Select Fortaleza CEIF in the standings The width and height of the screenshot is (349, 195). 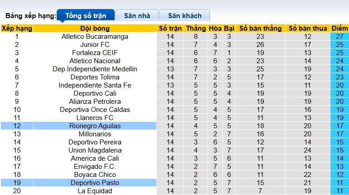pyautogui.click(x=95, y=53)
